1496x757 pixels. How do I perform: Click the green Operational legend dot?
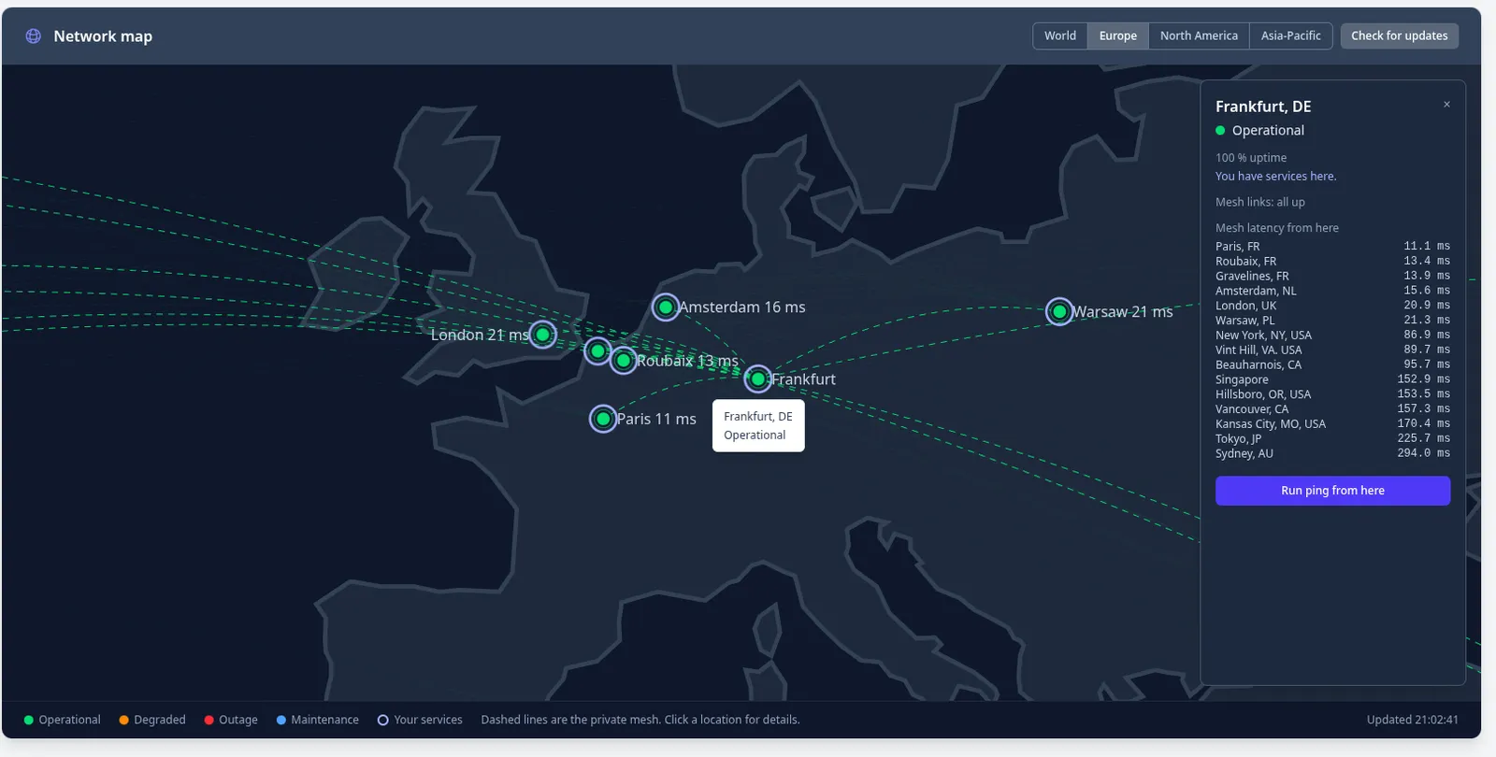point(29,720)
